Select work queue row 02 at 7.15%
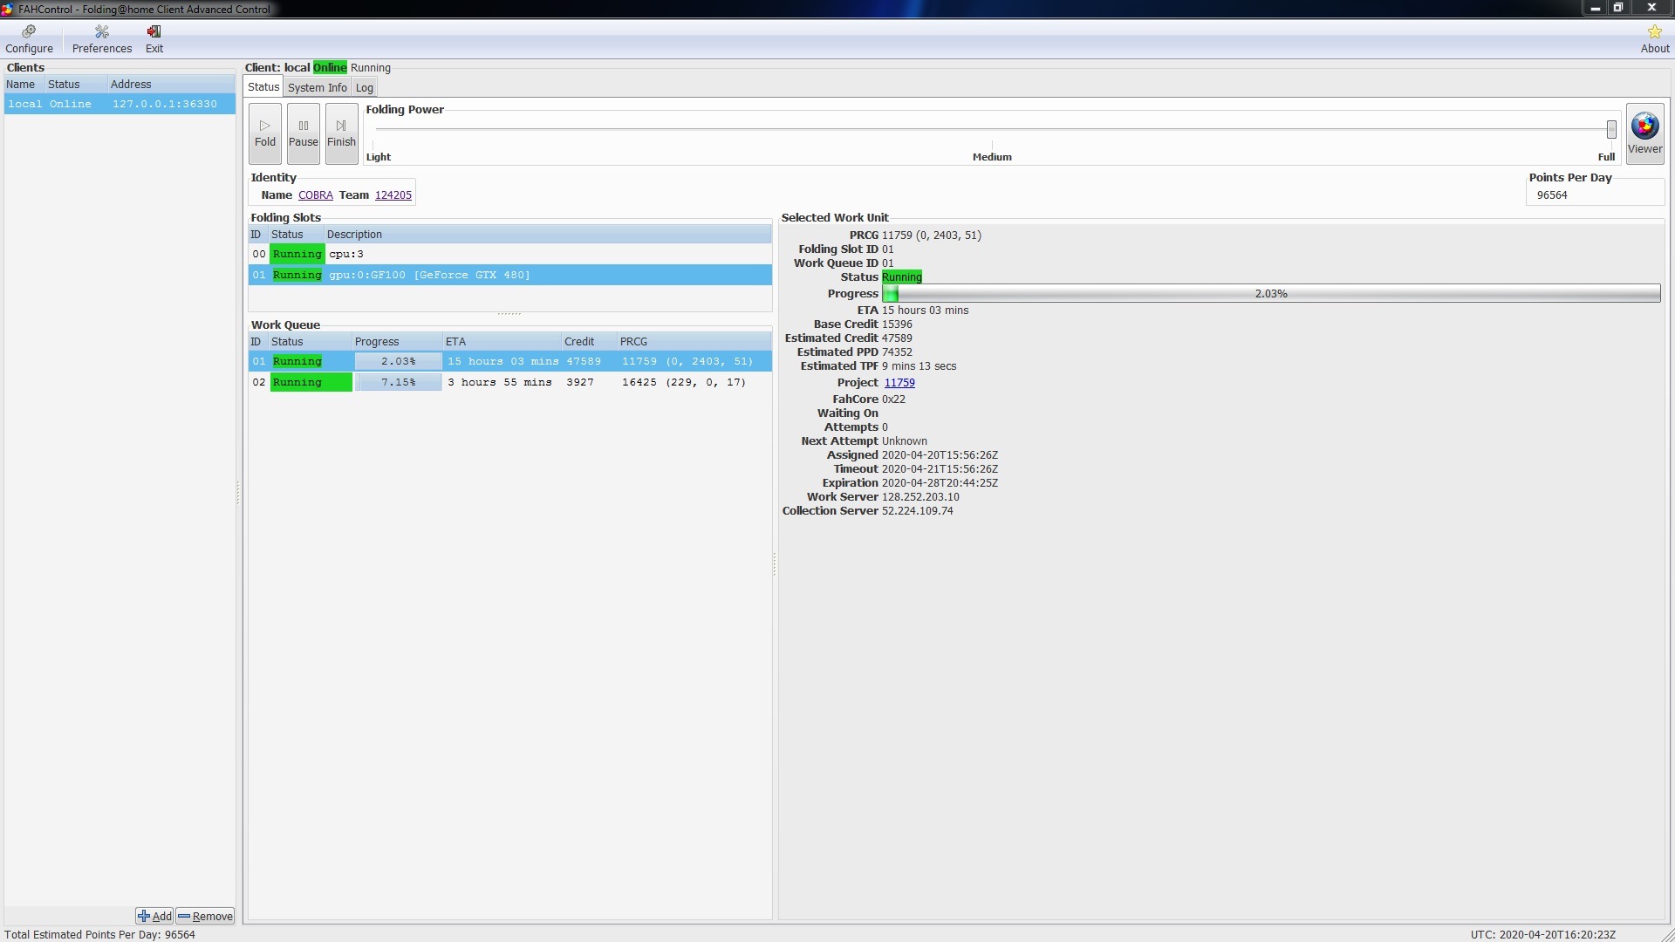 [x=510, y=382]
